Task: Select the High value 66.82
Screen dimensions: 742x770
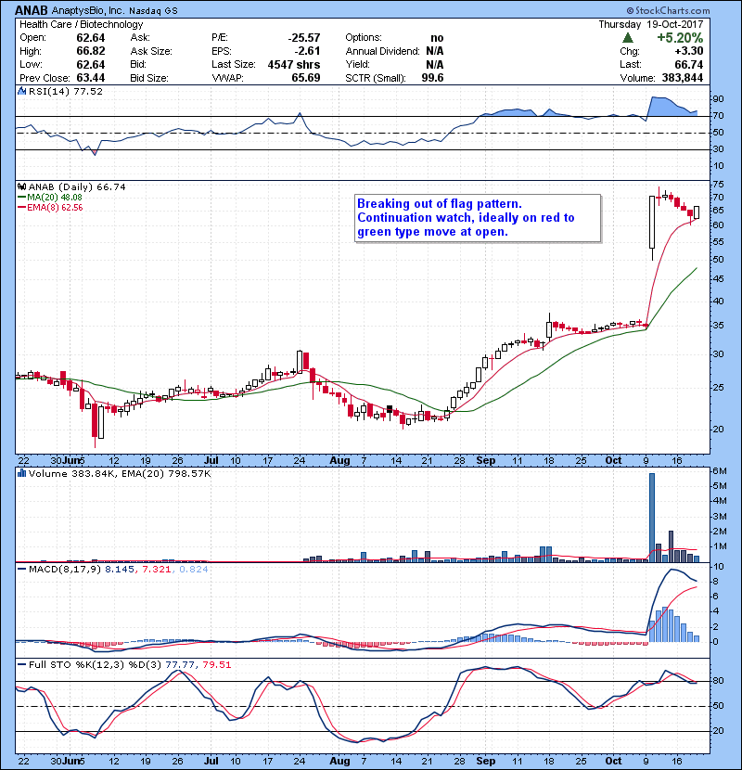Action: click(x=90, y=51)
